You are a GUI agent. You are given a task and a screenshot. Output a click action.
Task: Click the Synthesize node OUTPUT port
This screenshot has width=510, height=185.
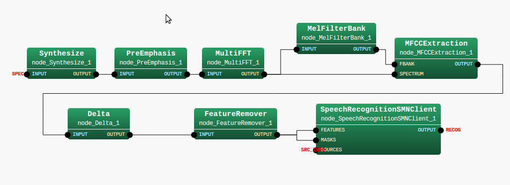click(96, 74)
